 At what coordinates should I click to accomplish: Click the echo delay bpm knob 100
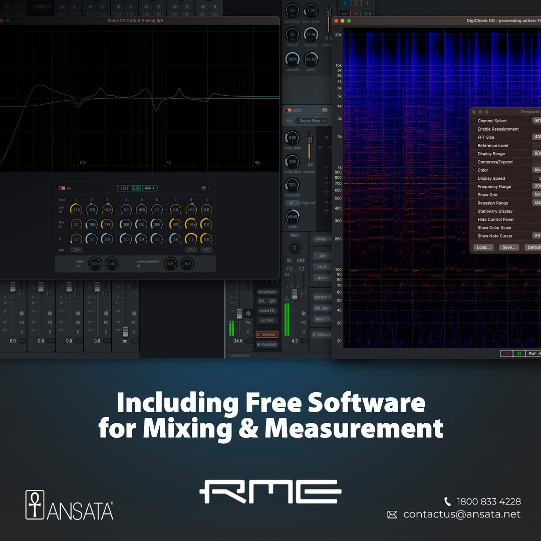tap(292, 161)
